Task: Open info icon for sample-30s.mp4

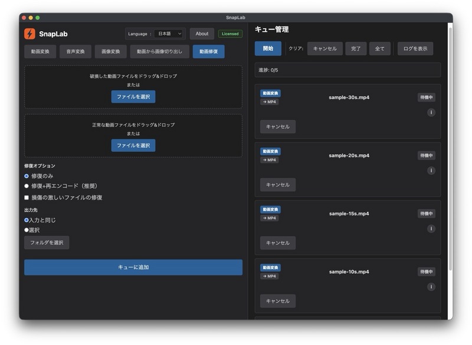Action: [x=431, y=112]
